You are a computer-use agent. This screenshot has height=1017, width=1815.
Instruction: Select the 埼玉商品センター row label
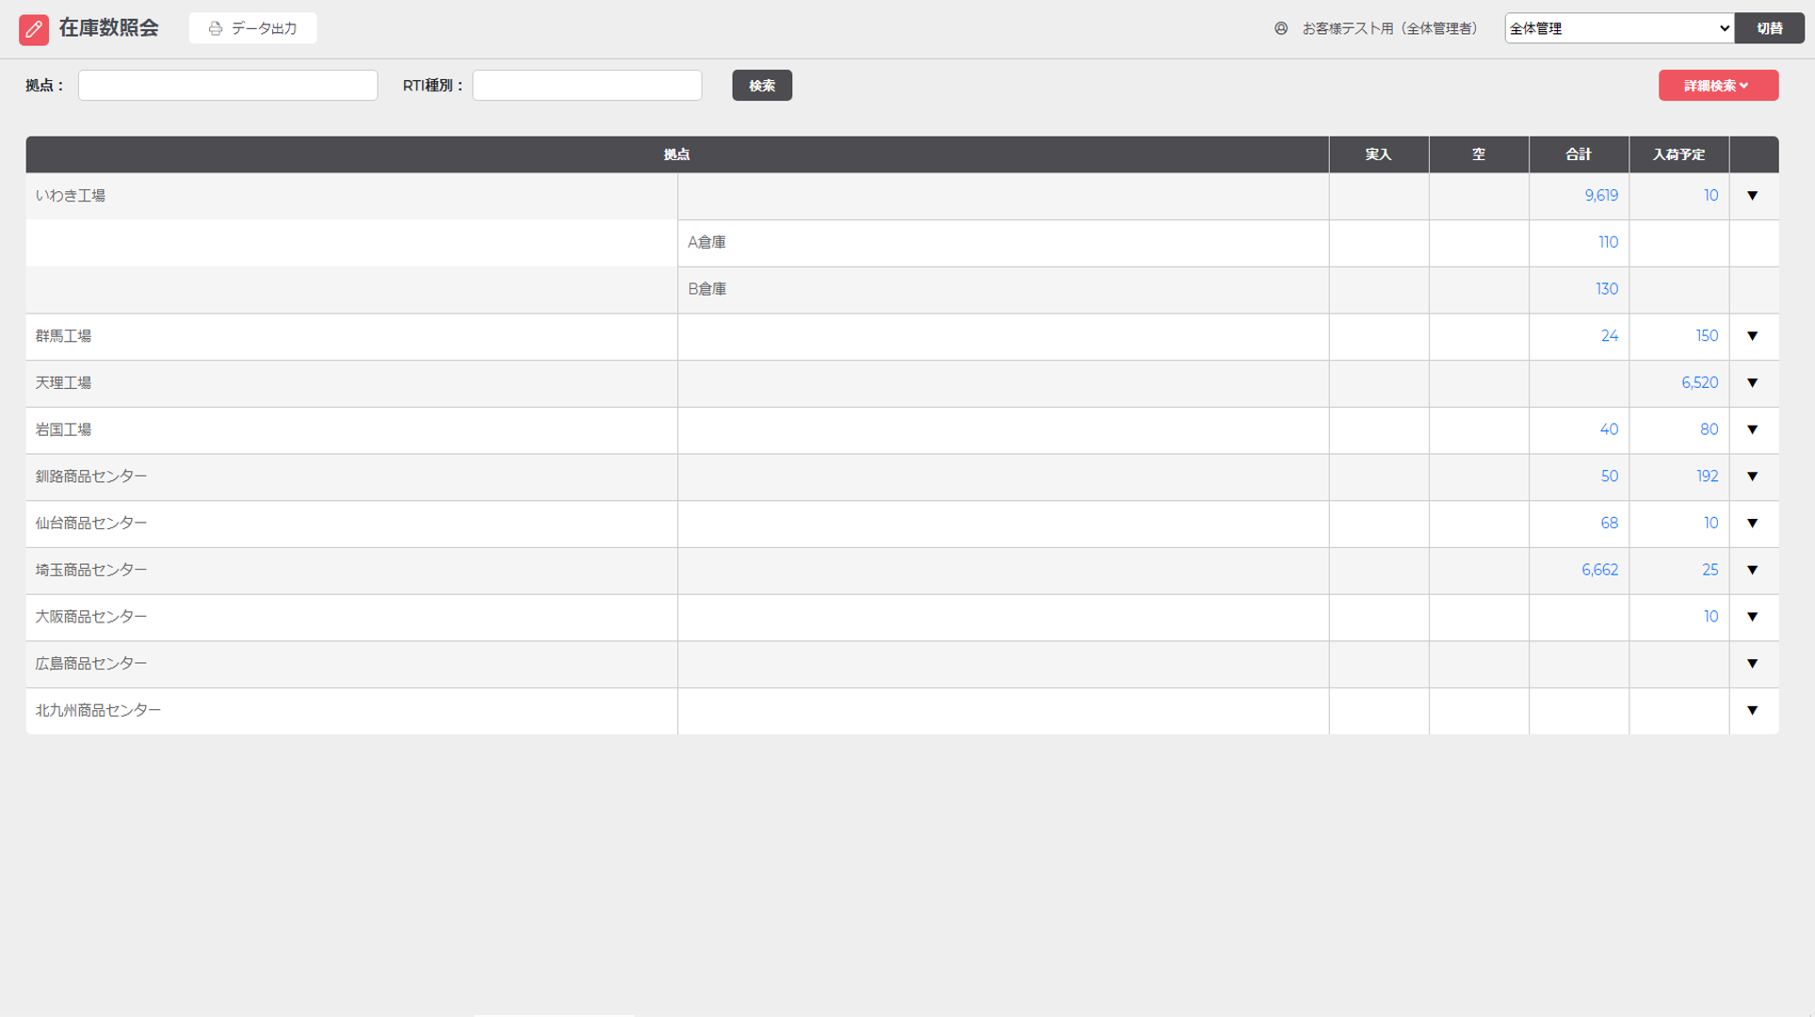click(x=91, y=570)
